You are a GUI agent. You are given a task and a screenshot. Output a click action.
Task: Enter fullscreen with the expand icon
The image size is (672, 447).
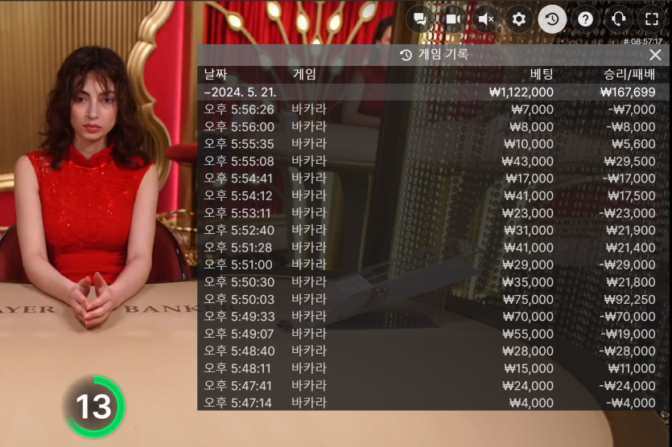coord(651,19)
